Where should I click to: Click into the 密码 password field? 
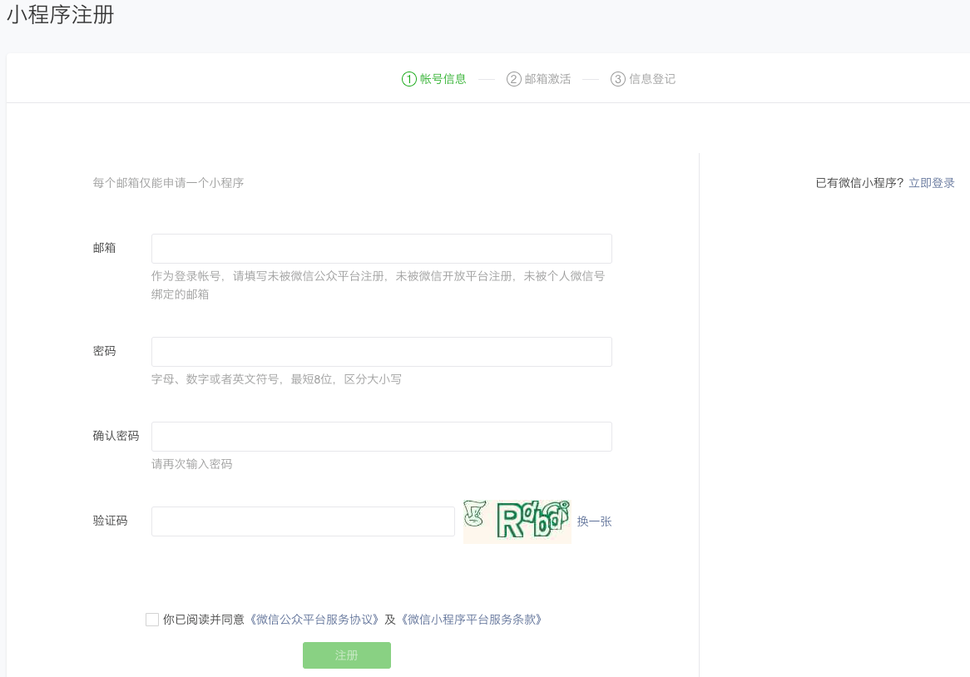point(381,352)
